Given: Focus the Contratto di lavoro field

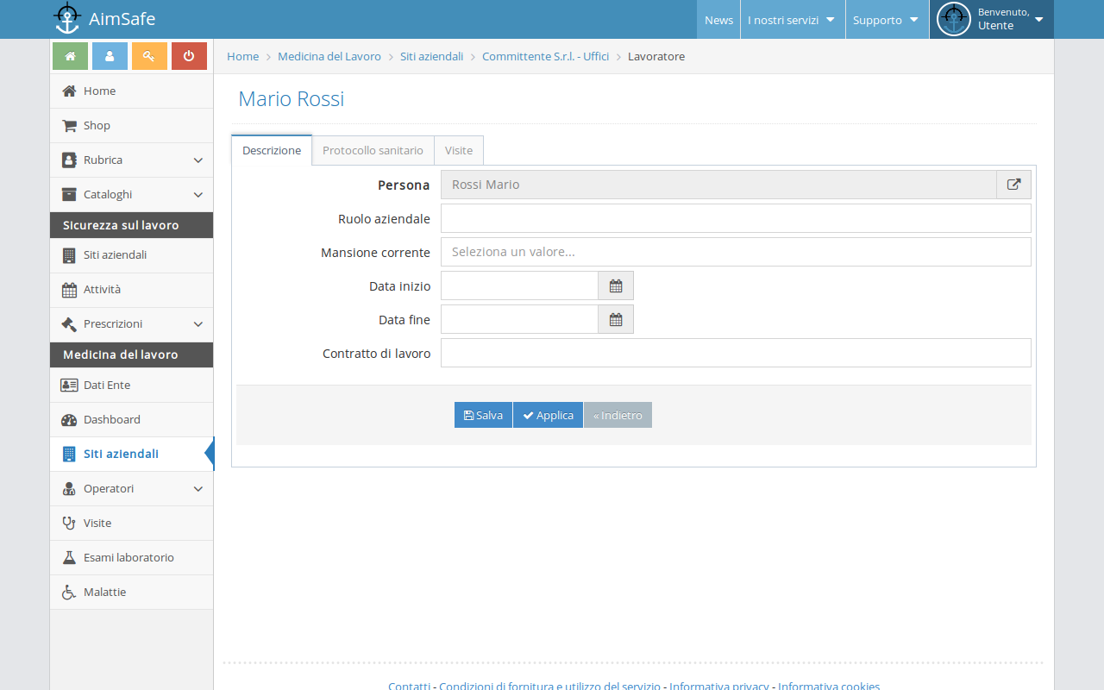Looking at the screenshot, I should pyautogui.click(x=736, y=353).
